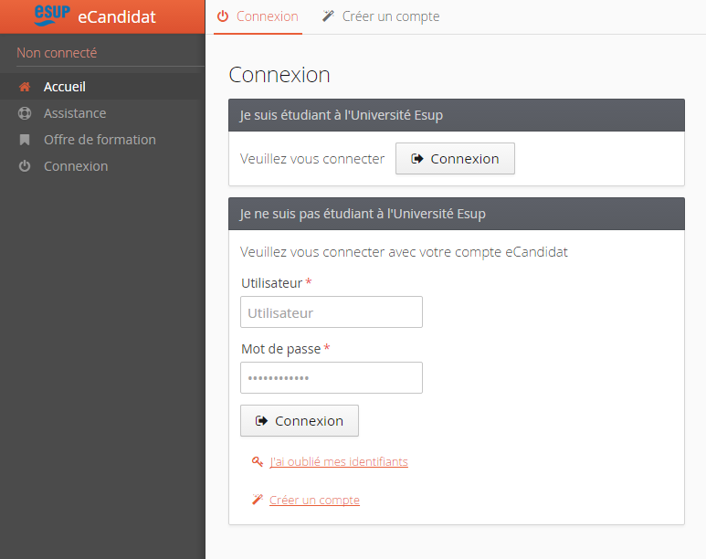The image size is (706, 559).
Task: Click the power icon beside sidebar Connexion
Action: pos(25,167)
